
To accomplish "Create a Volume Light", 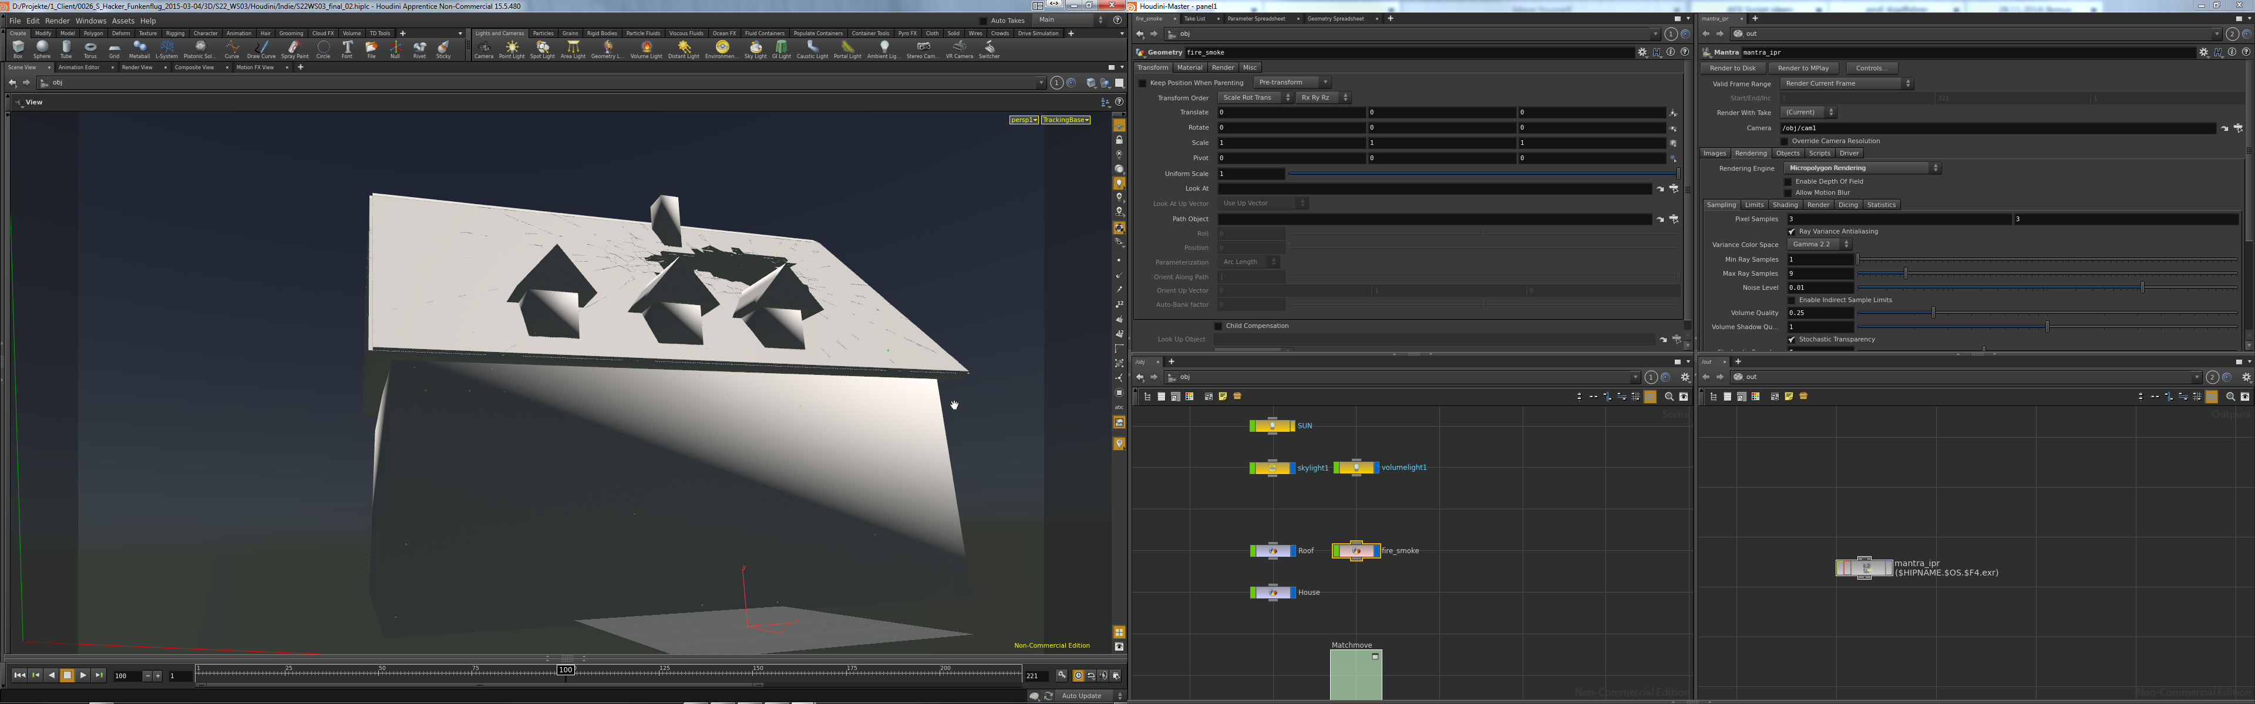I will 646,49.
